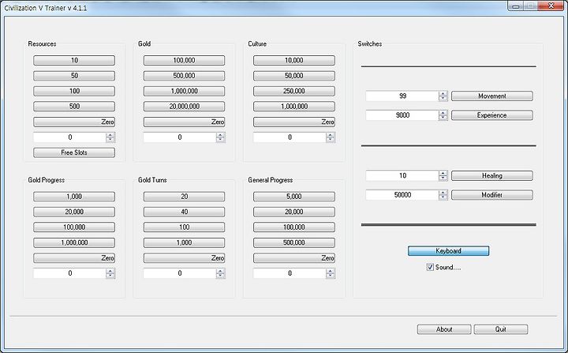Set General Progress to 5,000
Screen dimensions: 568x353
click(x=293, y=197)
